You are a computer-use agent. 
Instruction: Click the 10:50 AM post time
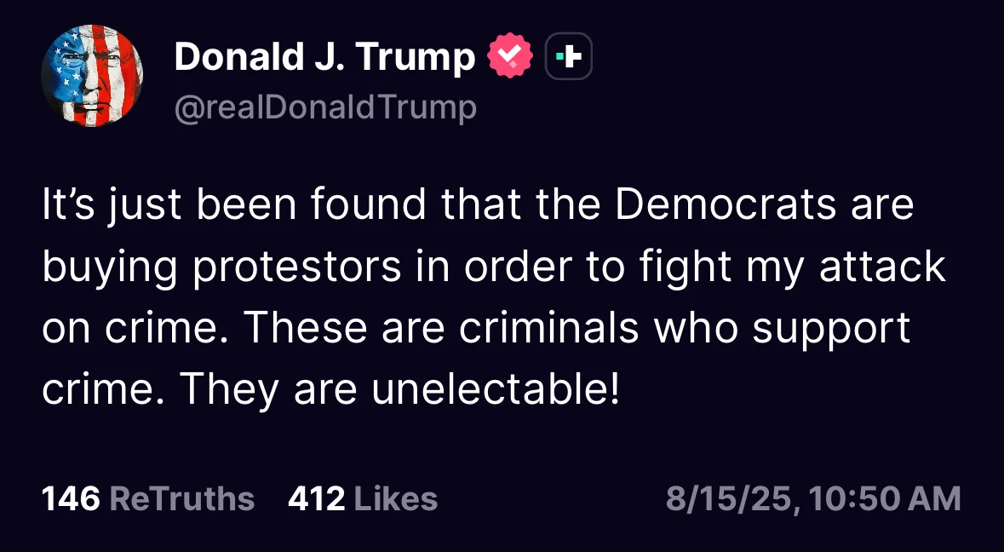[x=885, y=499]
